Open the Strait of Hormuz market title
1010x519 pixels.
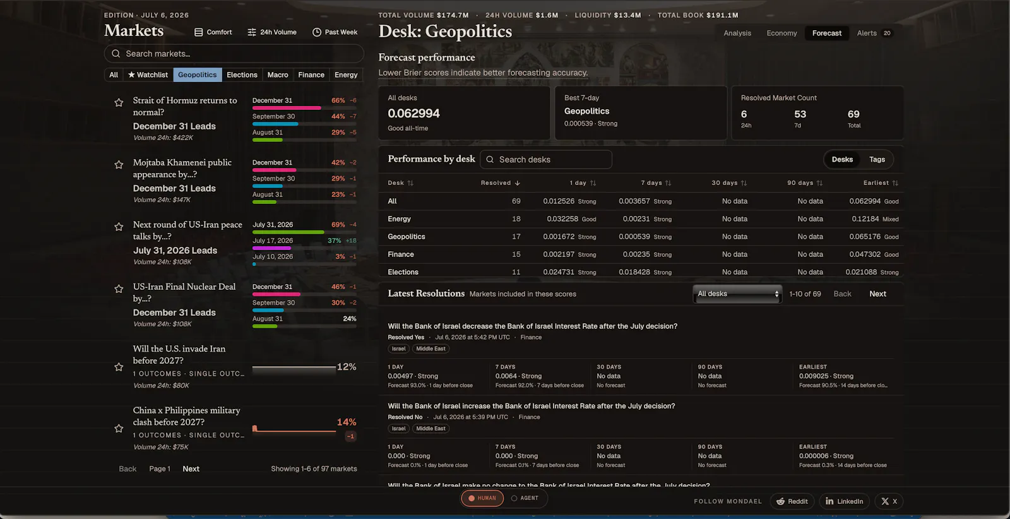click(x=185, y=106)
